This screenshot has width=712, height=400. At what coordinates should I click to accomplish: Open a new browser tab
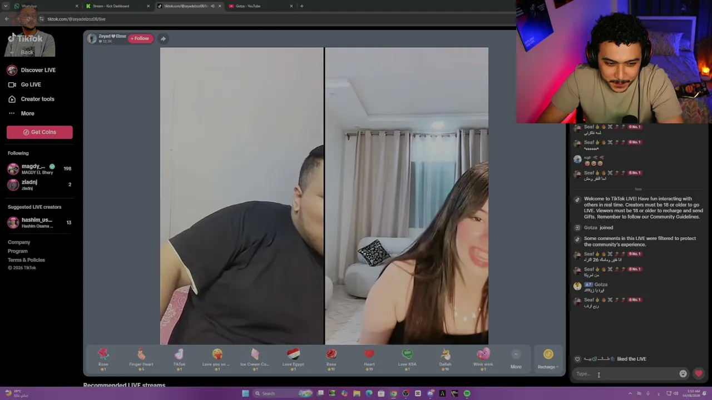301,6
